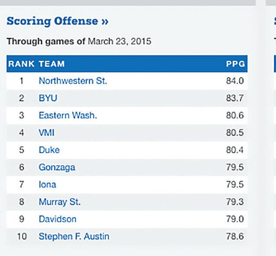Open the Northwestern St. team link

tap(73, 81)
